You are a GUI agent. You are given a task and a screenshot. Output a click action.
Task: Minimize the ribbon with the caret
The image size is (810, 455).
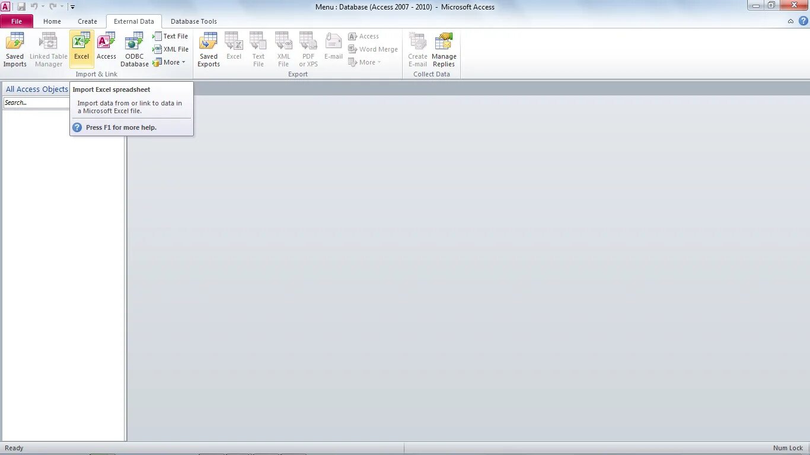click(790, 21)
